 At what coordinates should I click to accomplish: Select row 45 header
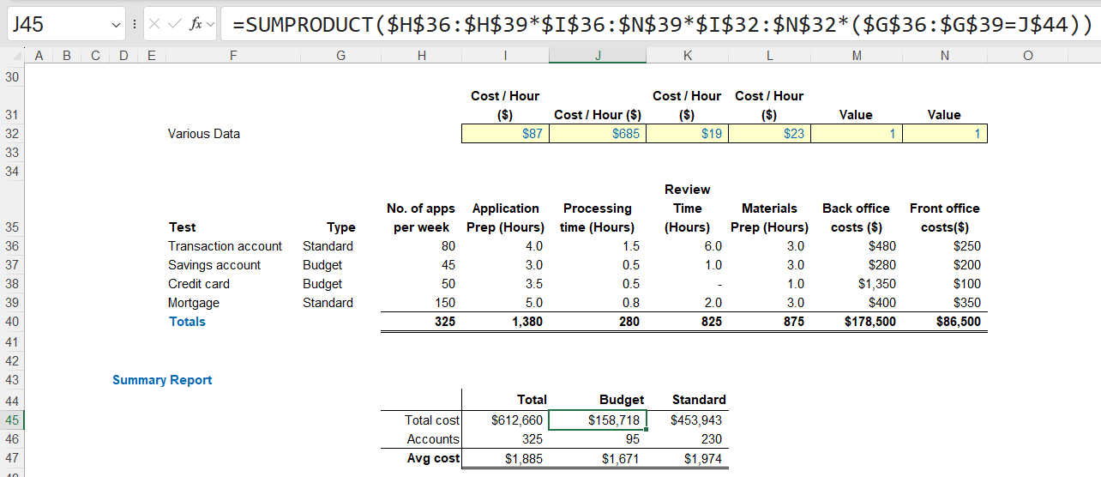[13, 420]
